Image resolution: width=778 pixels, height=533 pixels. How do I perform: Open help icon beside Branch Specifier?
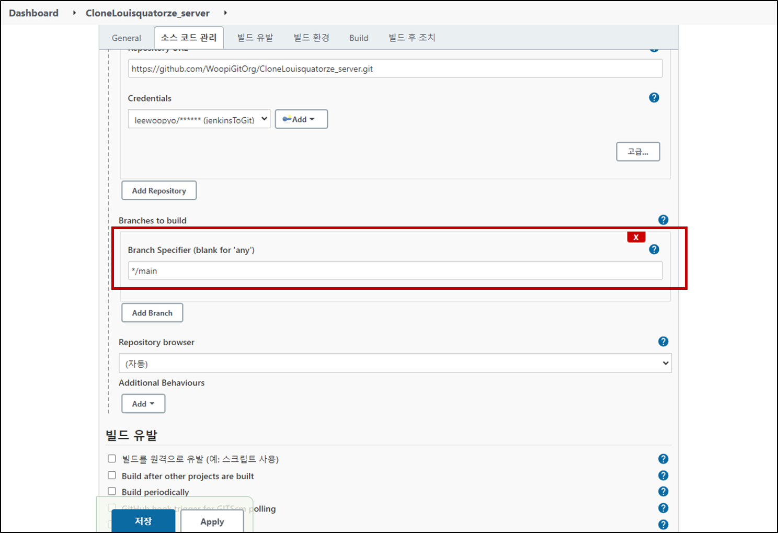pyautogui.click(x=654, y=250)
